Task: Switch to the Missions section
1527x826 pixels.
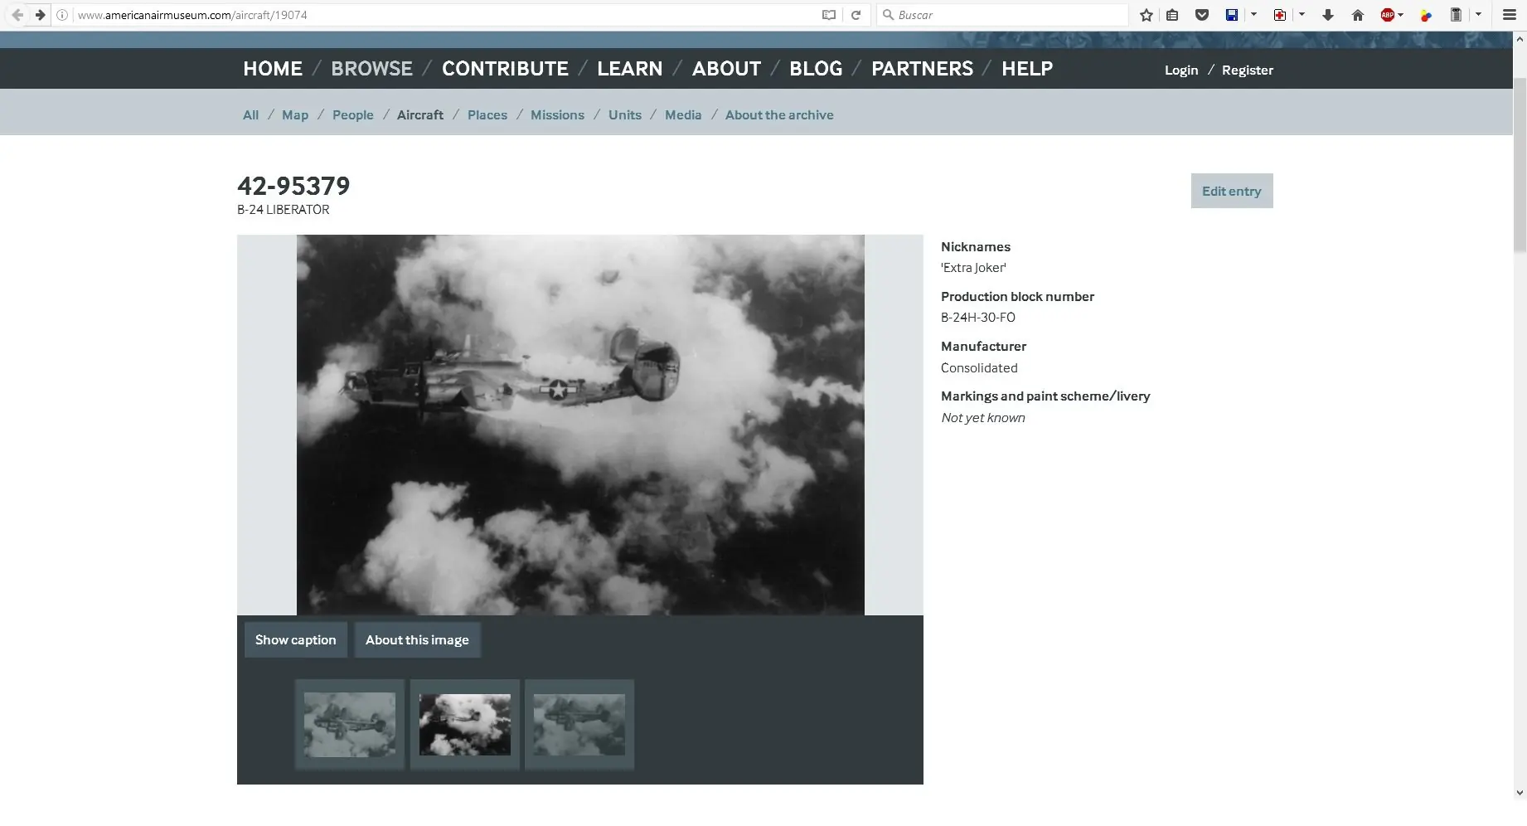Action: tap(557, 115)
